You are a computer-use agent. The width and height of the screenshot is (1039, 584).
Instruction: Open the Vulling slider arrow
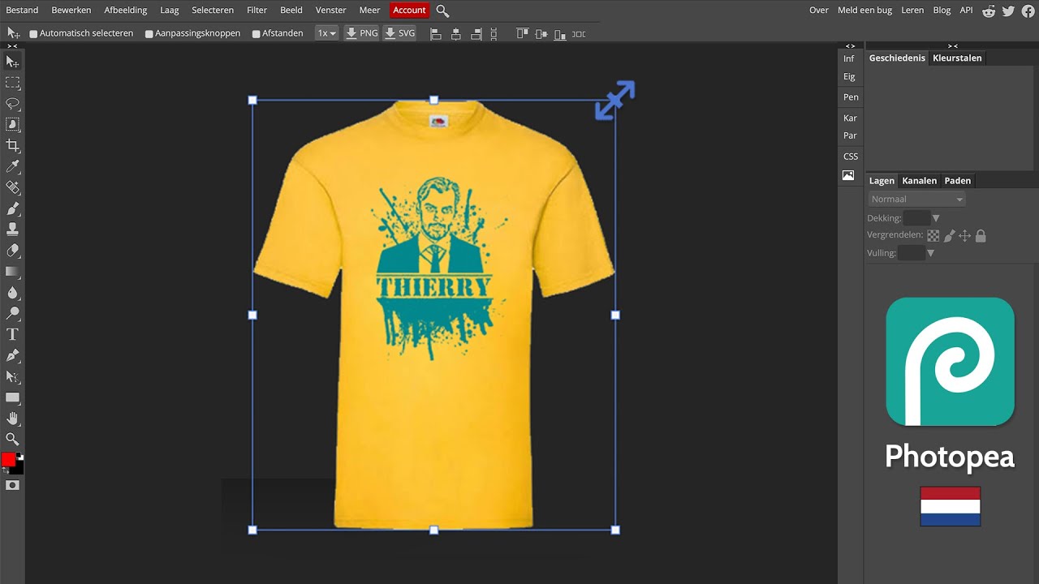point(930,253)
